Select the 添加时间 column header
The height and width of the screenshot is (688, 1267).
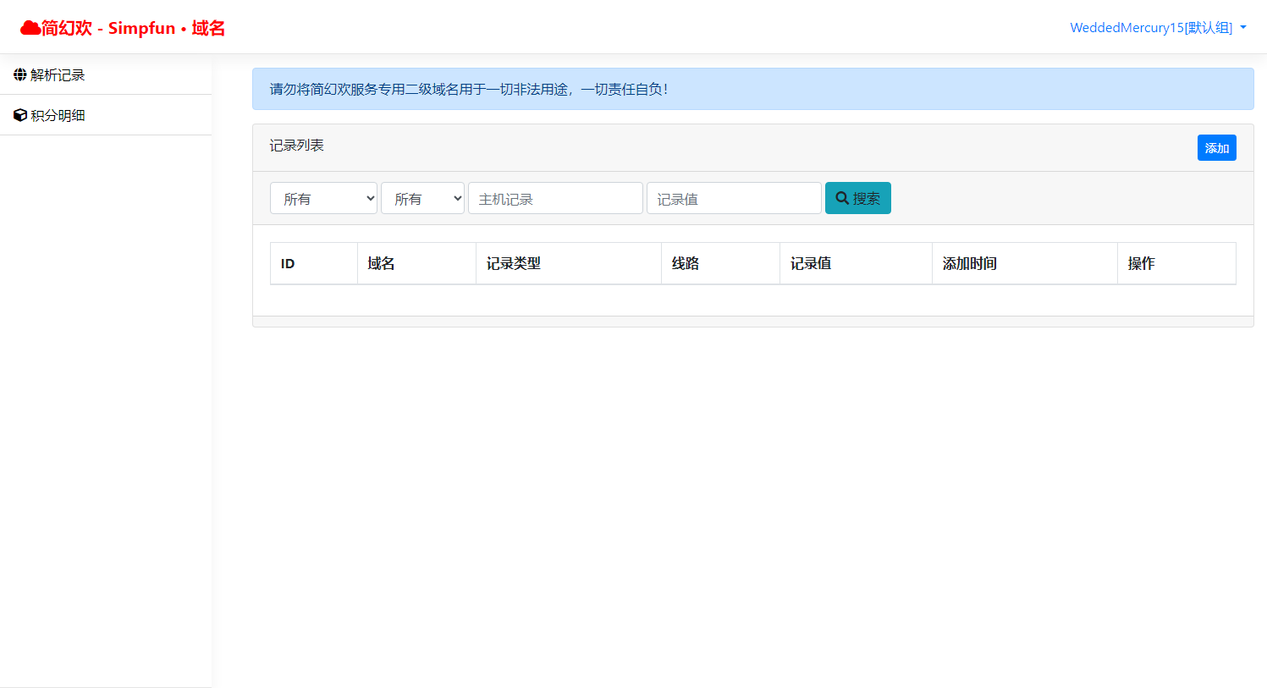point(969,263)
